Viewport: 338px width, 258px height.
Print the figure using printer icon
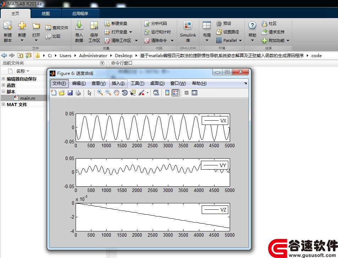tap(78, 93)
